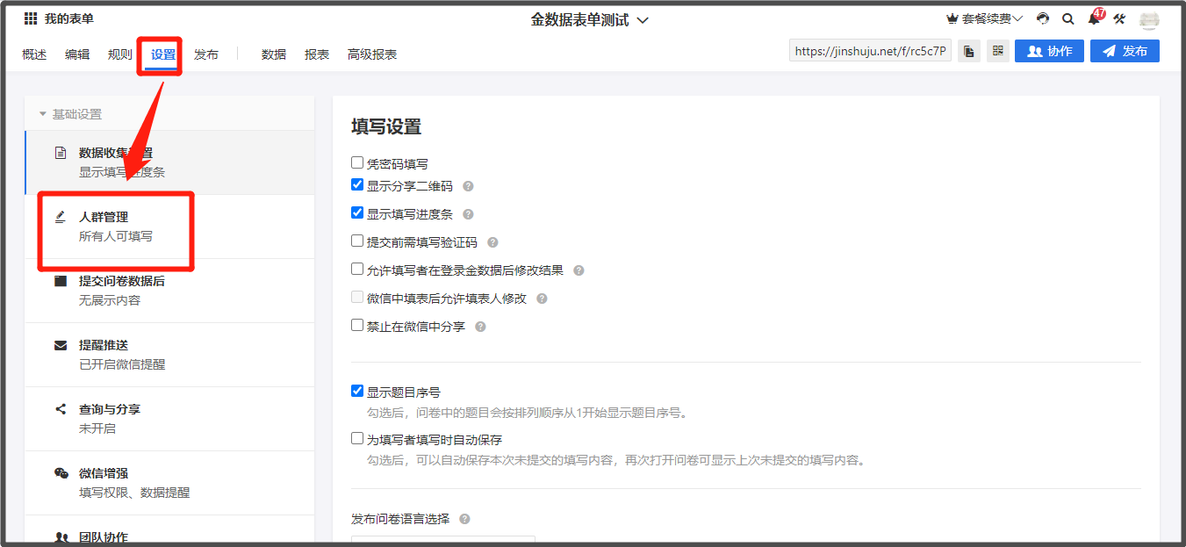
Task: Click the blue 协作 button
Action: point(1049,51)
